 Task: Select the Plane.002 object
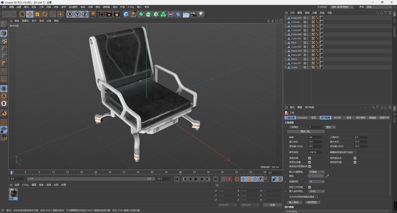pyautogui.click(x=296, y=51)
